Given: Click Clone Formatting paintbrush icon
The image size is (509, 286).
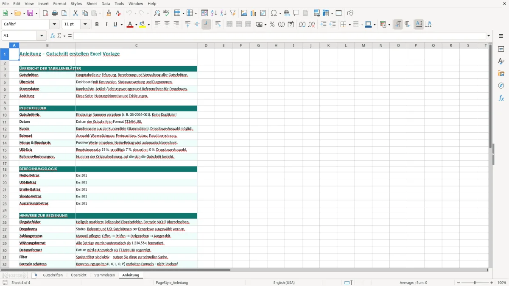Looking at the screenshot, I should tap(109, 13).
